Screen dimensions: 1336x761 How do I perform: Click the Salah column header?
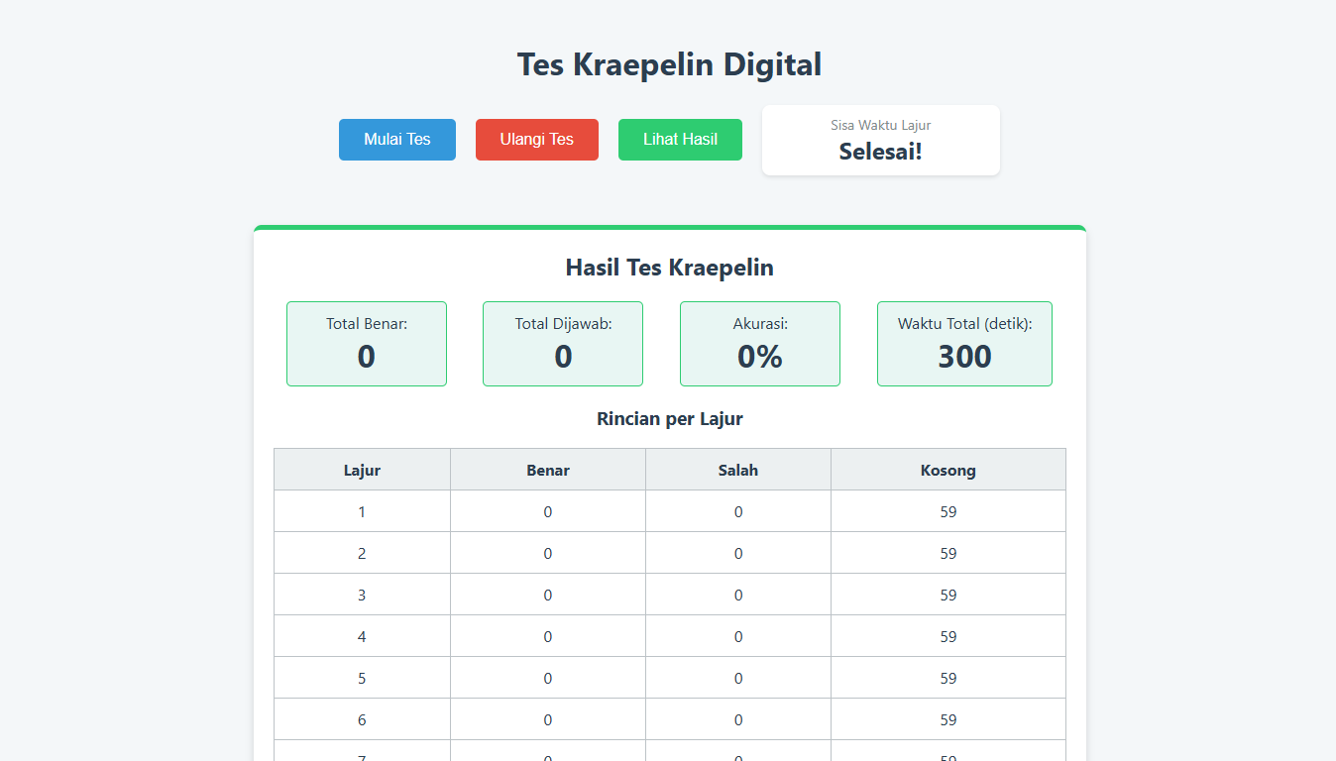[x=738, y=470]
